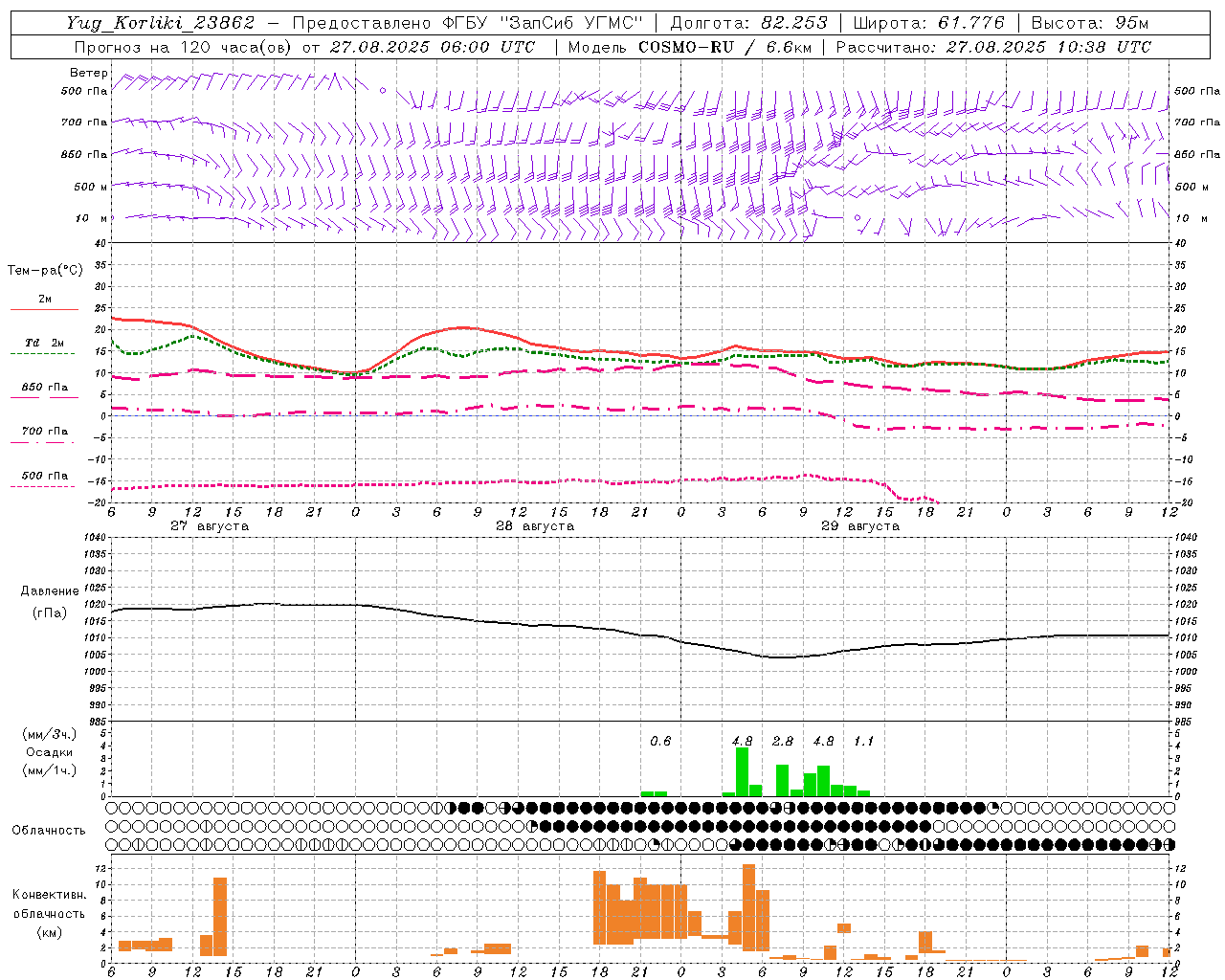Click the 0.6 precipitation total

click(x=660, y=741)
